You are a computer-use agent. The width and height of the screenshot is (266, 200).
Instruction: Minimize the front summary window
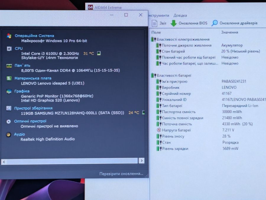tap(112, 15)
